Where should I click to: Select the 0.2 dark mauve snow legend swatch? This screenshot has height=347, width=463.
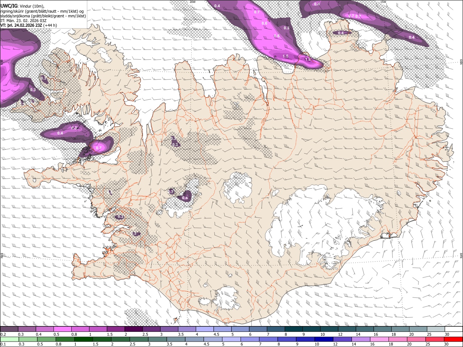click(x=9, y=329)
